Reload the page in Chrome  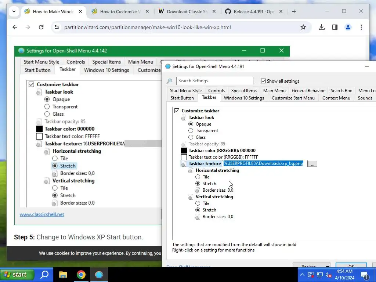(41, 27)
